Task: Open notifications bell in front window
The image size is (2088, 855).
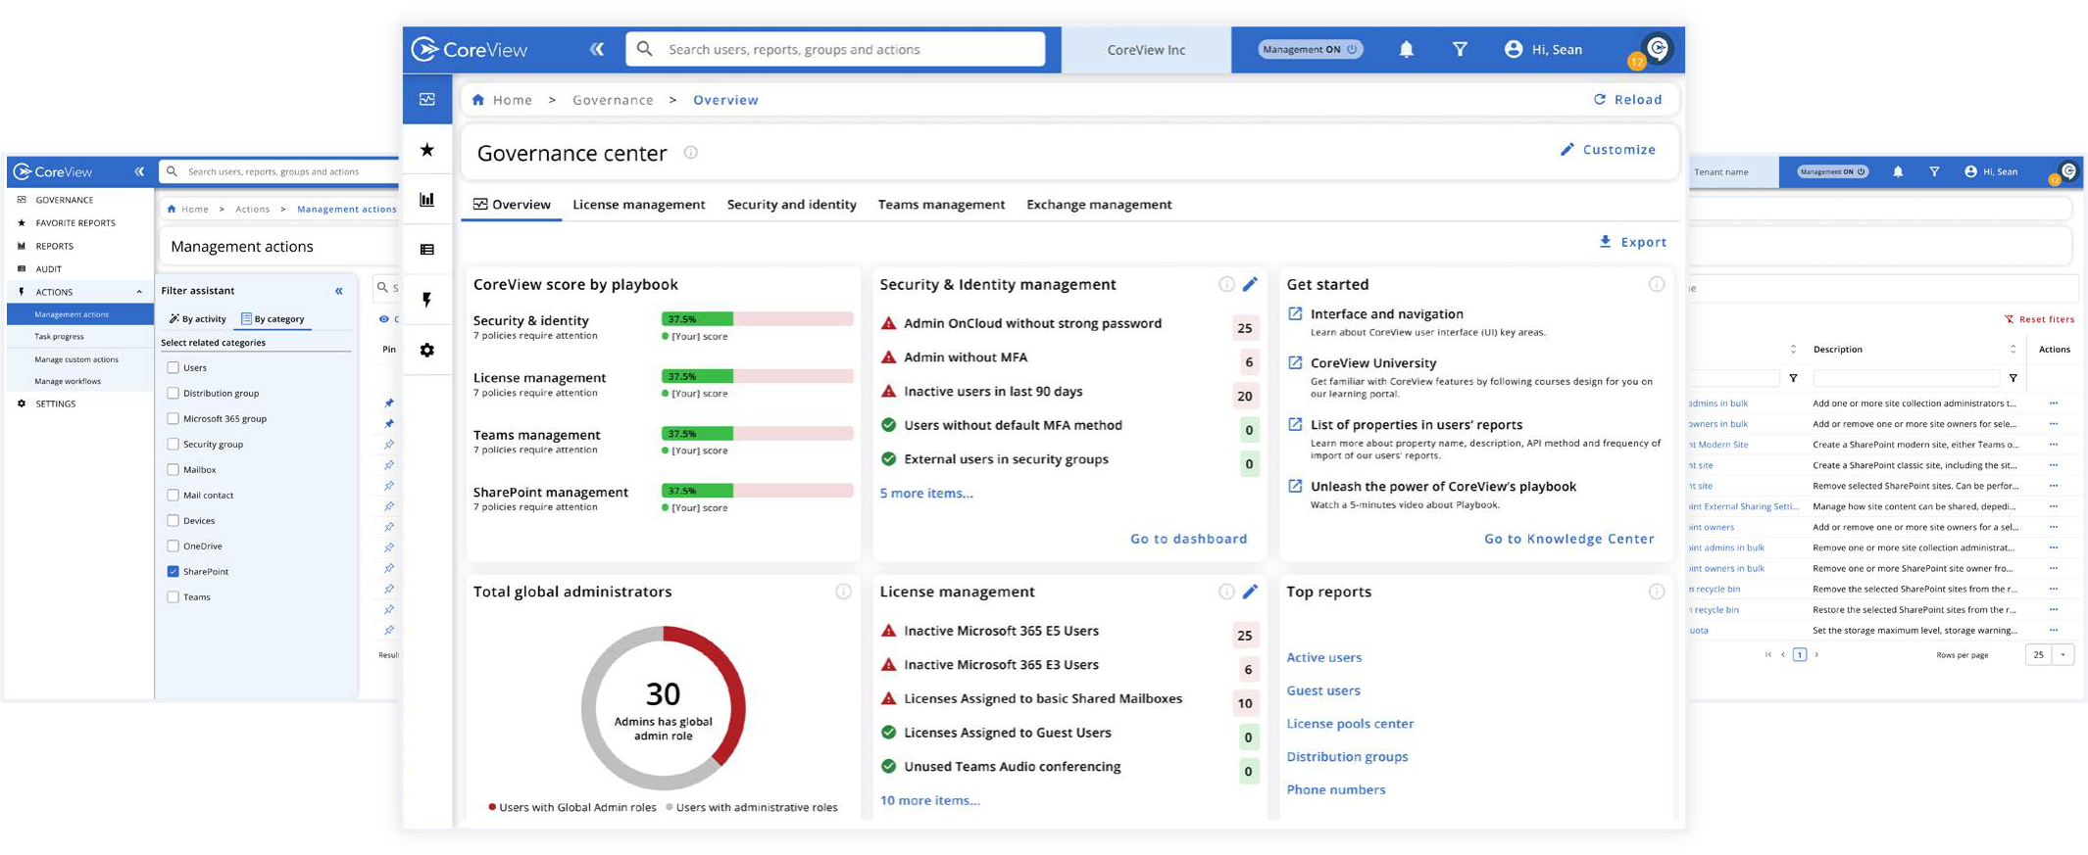Action: [1406, 49]
